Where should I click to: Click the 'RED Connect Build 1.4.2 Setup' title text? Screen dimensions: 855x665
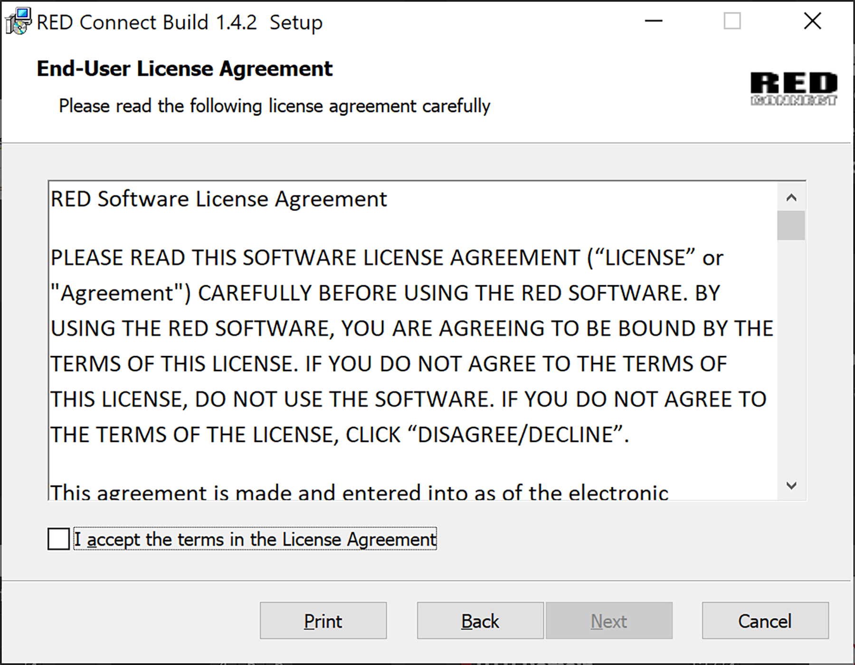pos(180,22)
